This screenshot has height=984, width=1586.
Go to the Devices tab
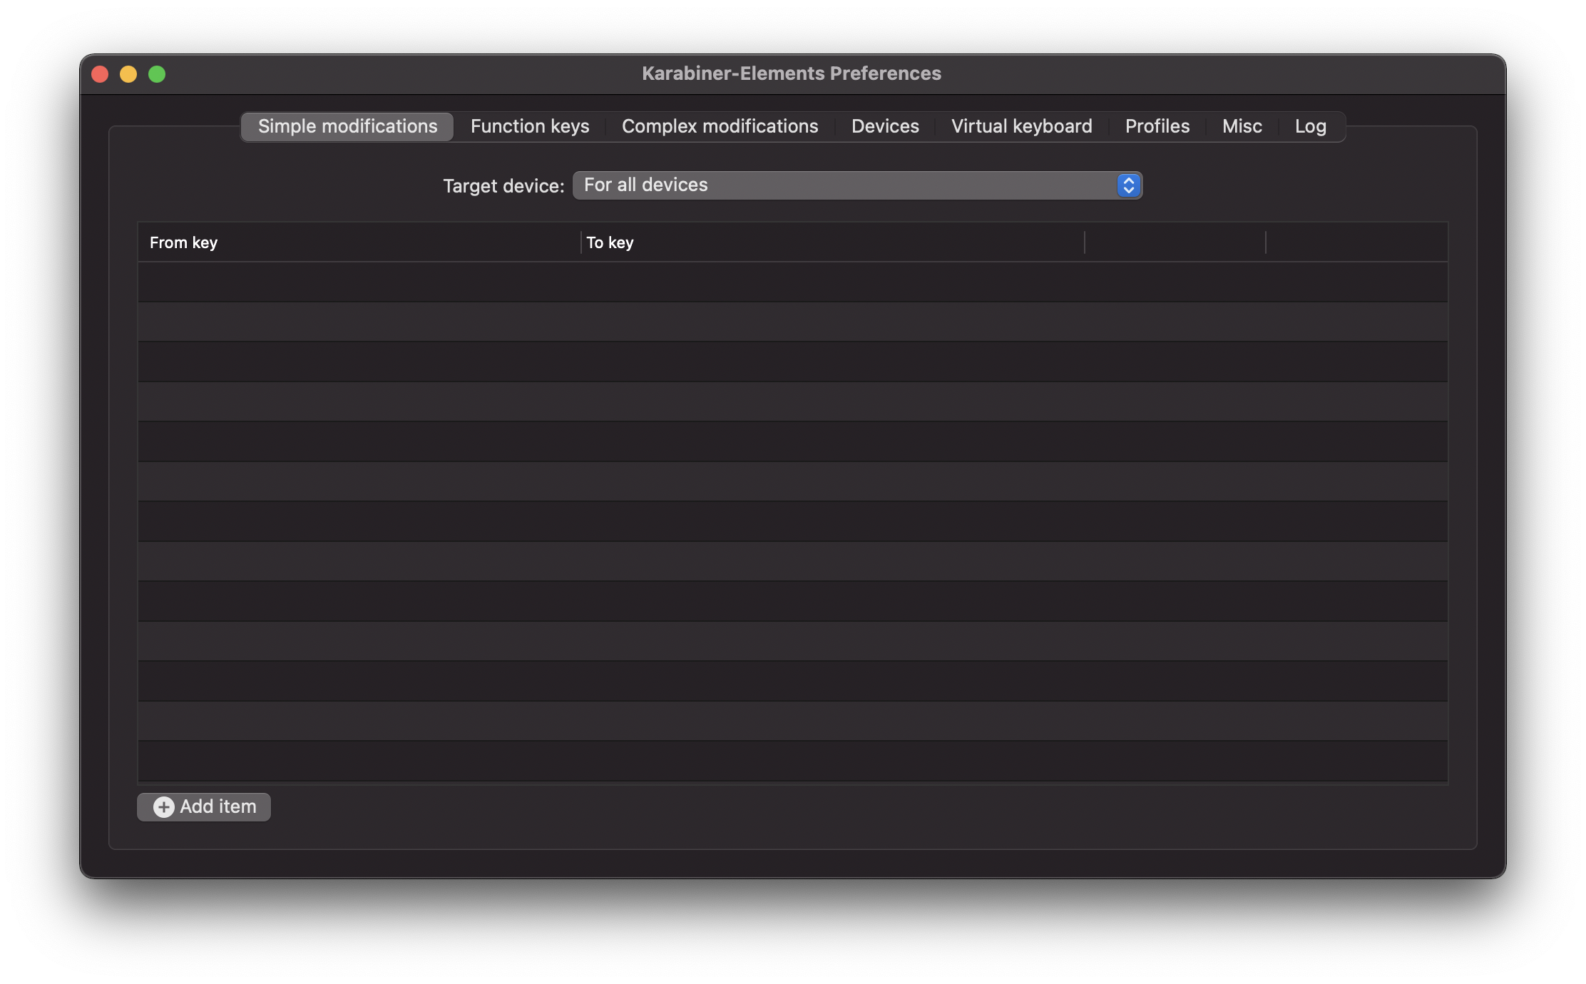pos(884,126)
